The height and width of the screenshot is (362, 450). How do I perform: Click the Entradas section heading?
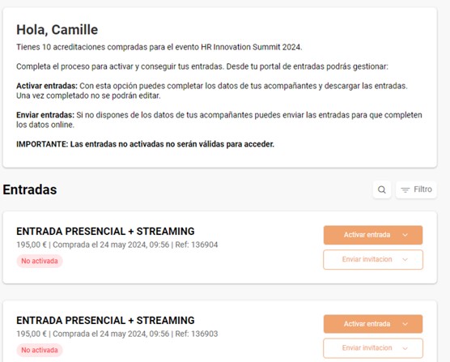tap(30, 190)
